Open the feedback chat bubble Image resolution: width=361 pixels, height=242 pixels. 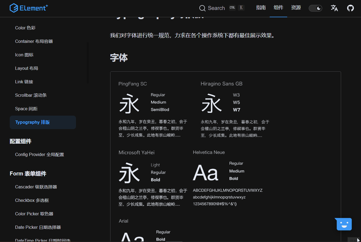tap(343, 224)
